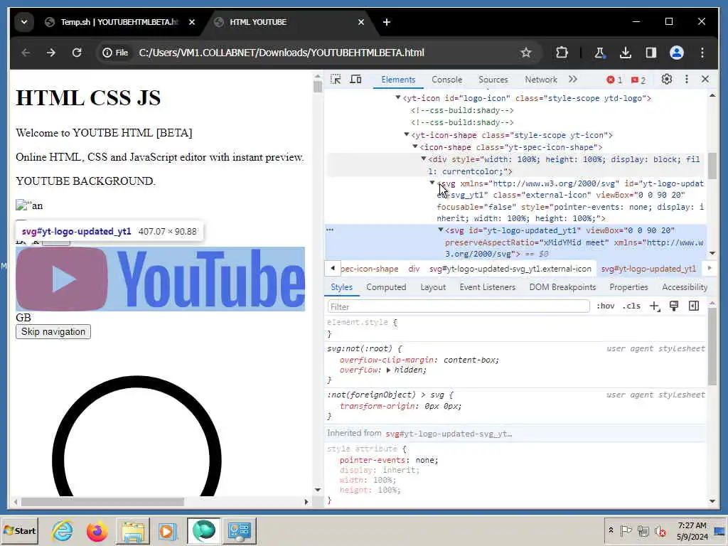Screen dimensions: 728x546
Task: Open DevTools customize three-dot menu
Action: pos(687,80)
